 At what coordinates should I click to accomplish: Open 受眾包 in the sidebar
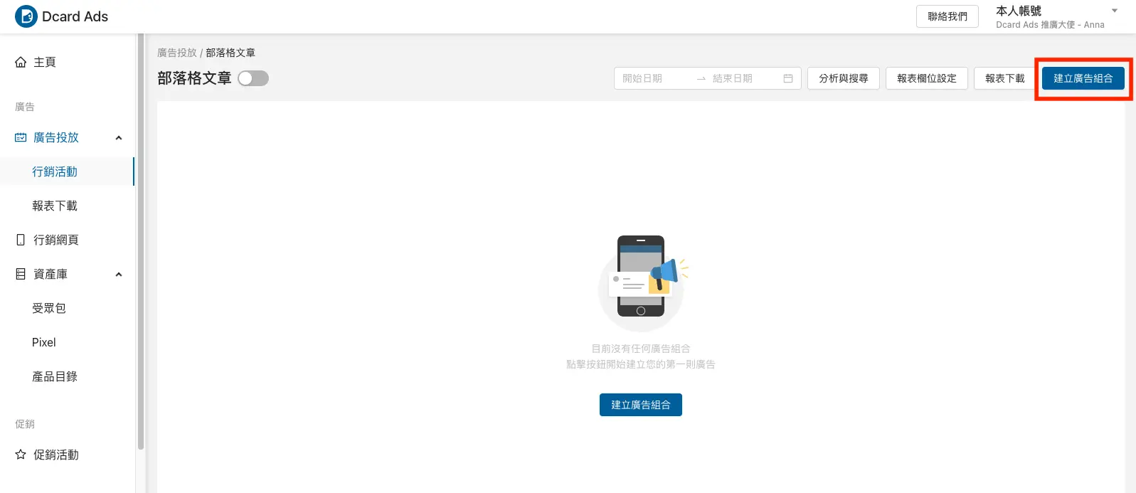[x=49, y=309]
